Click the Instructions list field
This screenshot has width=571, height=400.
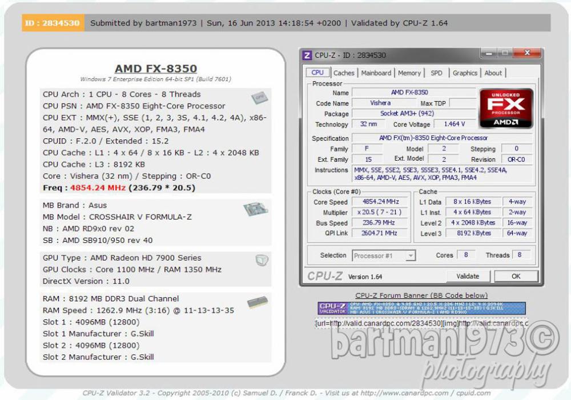tap(442, 174)
